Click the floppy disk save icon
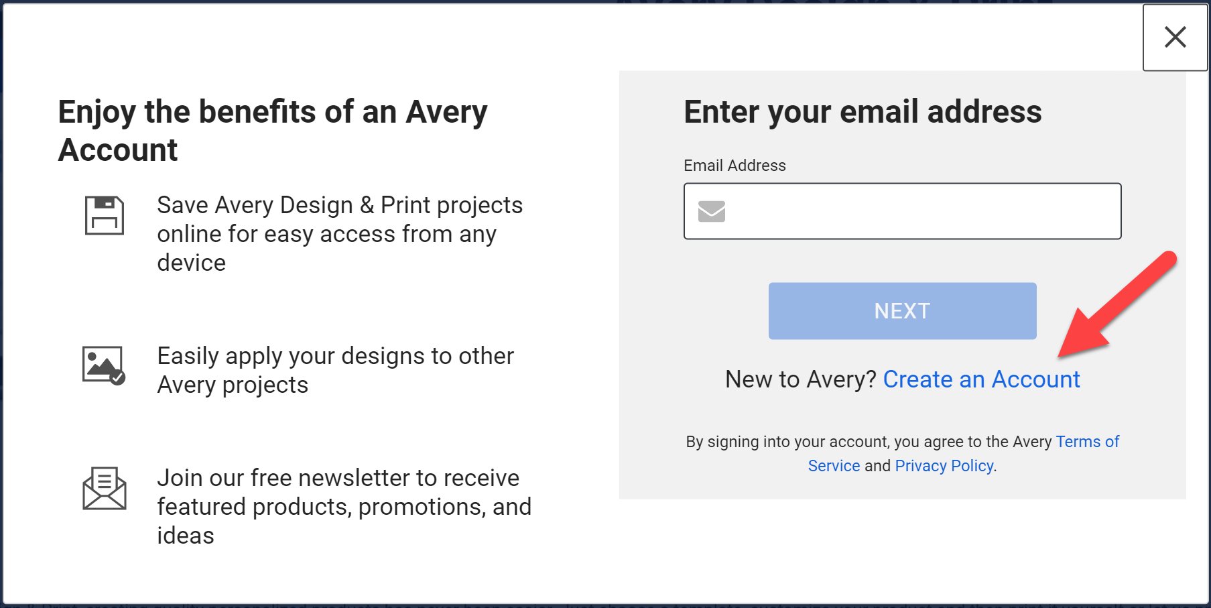 [x=105, y=215]
